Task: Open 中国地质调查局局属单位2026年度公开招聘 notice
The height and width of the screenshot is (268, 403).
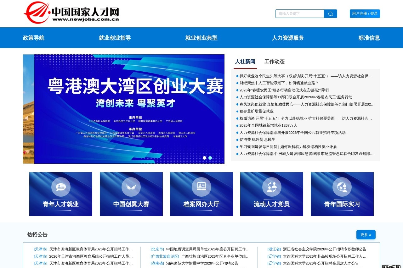Action: pos(208,249)
